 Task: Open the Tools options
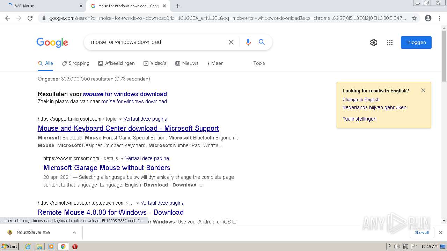tap(259, 63)
